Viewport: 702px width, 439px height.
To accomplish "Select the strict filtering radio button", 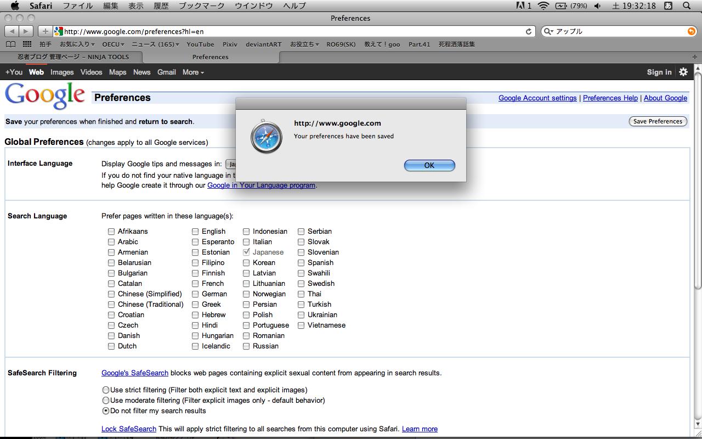I will [106, 390].
